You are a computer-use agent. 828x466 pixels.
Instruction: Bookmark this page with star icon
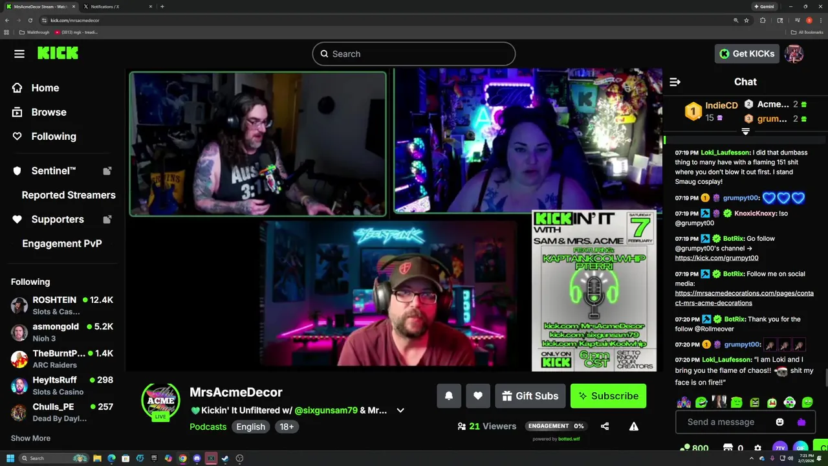pyautogui.click(x=746, y=20)
